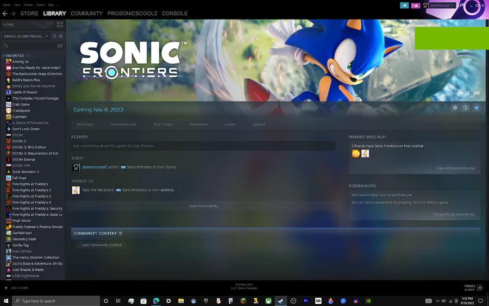Toggle sort by recent activity clock icon
The image size is (489, 306).
(x=54, y=36)
